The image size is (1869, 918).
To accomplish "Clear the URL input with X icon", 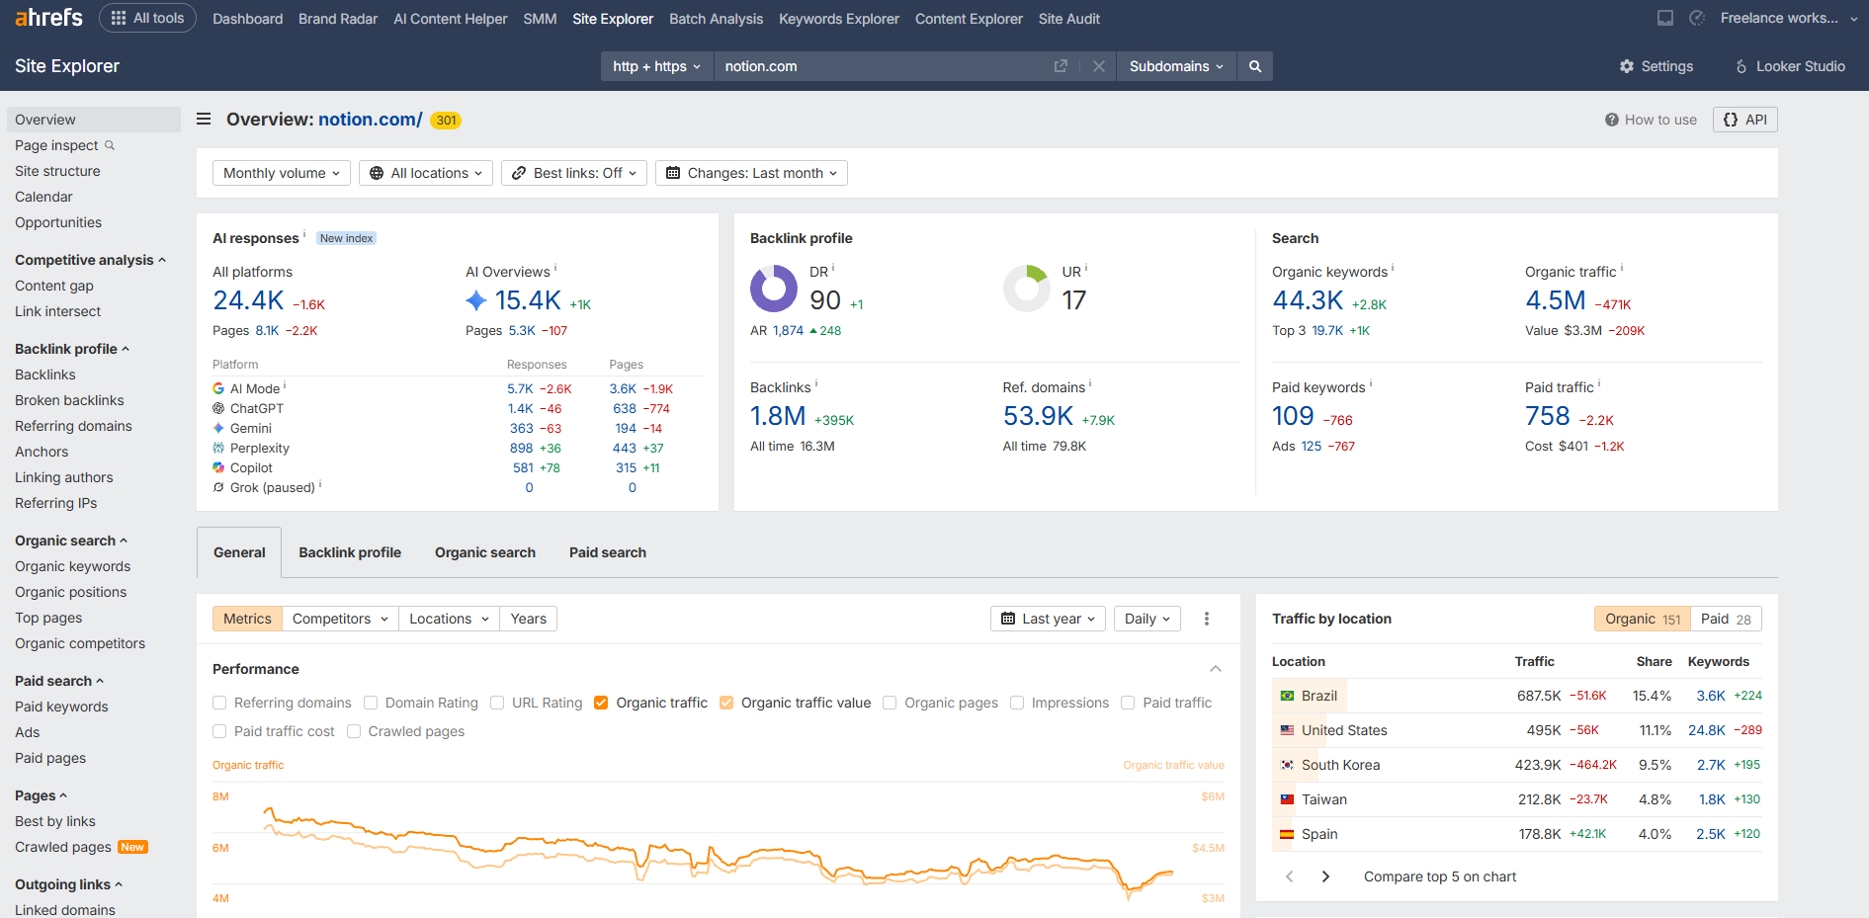I will tap(1098, 66).
